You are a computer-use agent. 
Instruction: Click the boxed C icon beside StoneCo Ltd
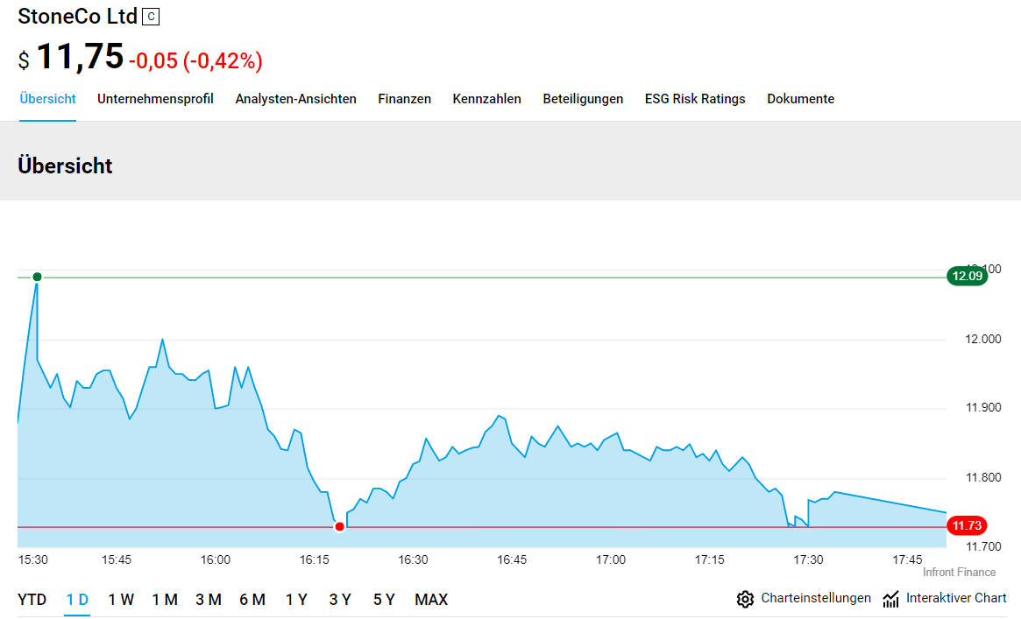pyautogui.click(x=151, y=17)
